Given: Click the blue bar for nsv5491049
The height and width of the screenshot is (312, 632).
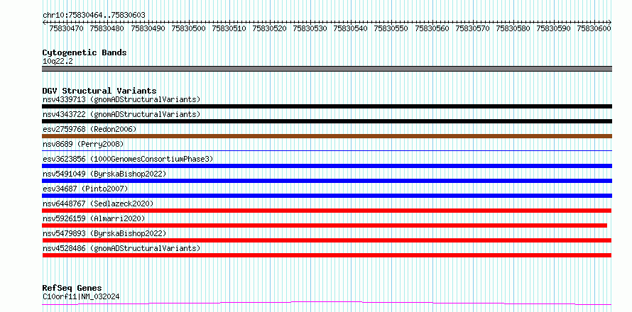Looking at the screenshot, I should click(327, 181).
